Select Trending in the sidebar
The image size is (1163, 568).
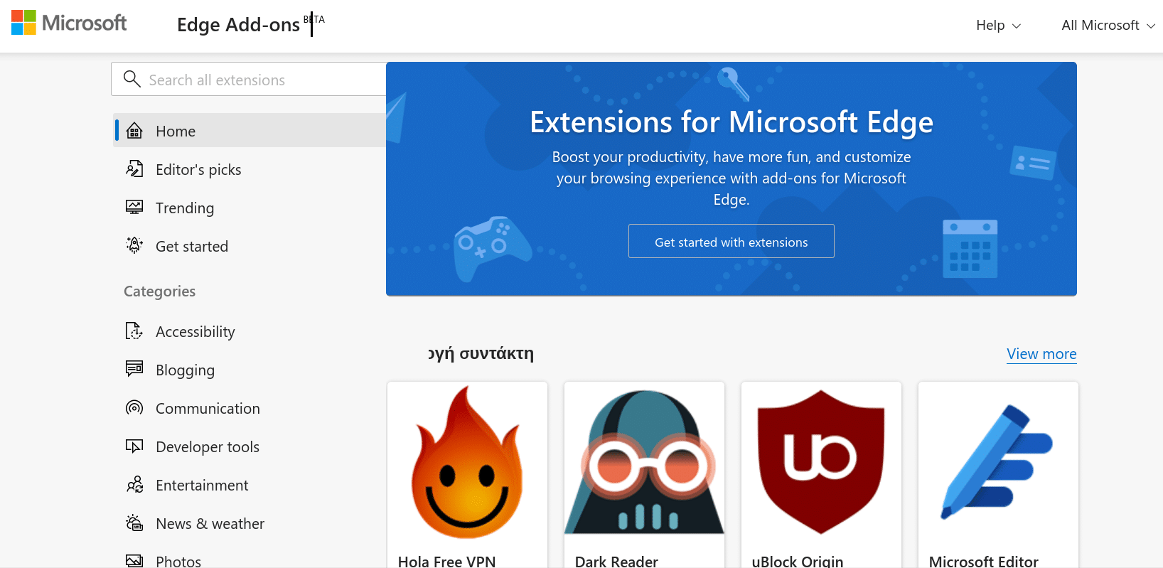250,208
